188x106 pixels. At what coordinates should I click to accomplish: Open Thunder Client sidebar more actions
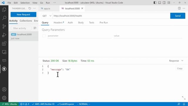click(34, 8)
